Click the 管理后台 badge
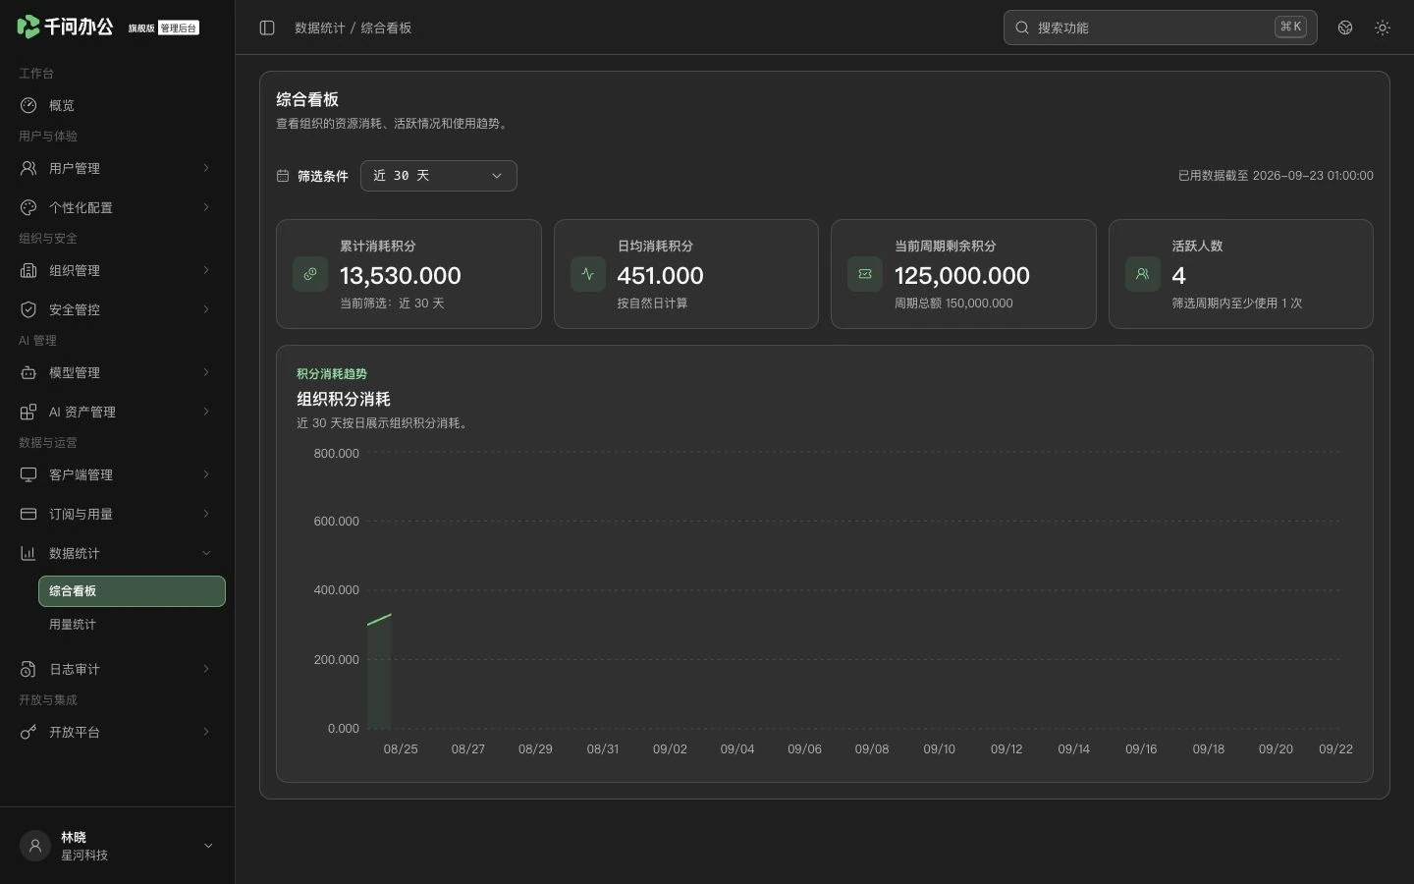 click(x=179, y=28)
